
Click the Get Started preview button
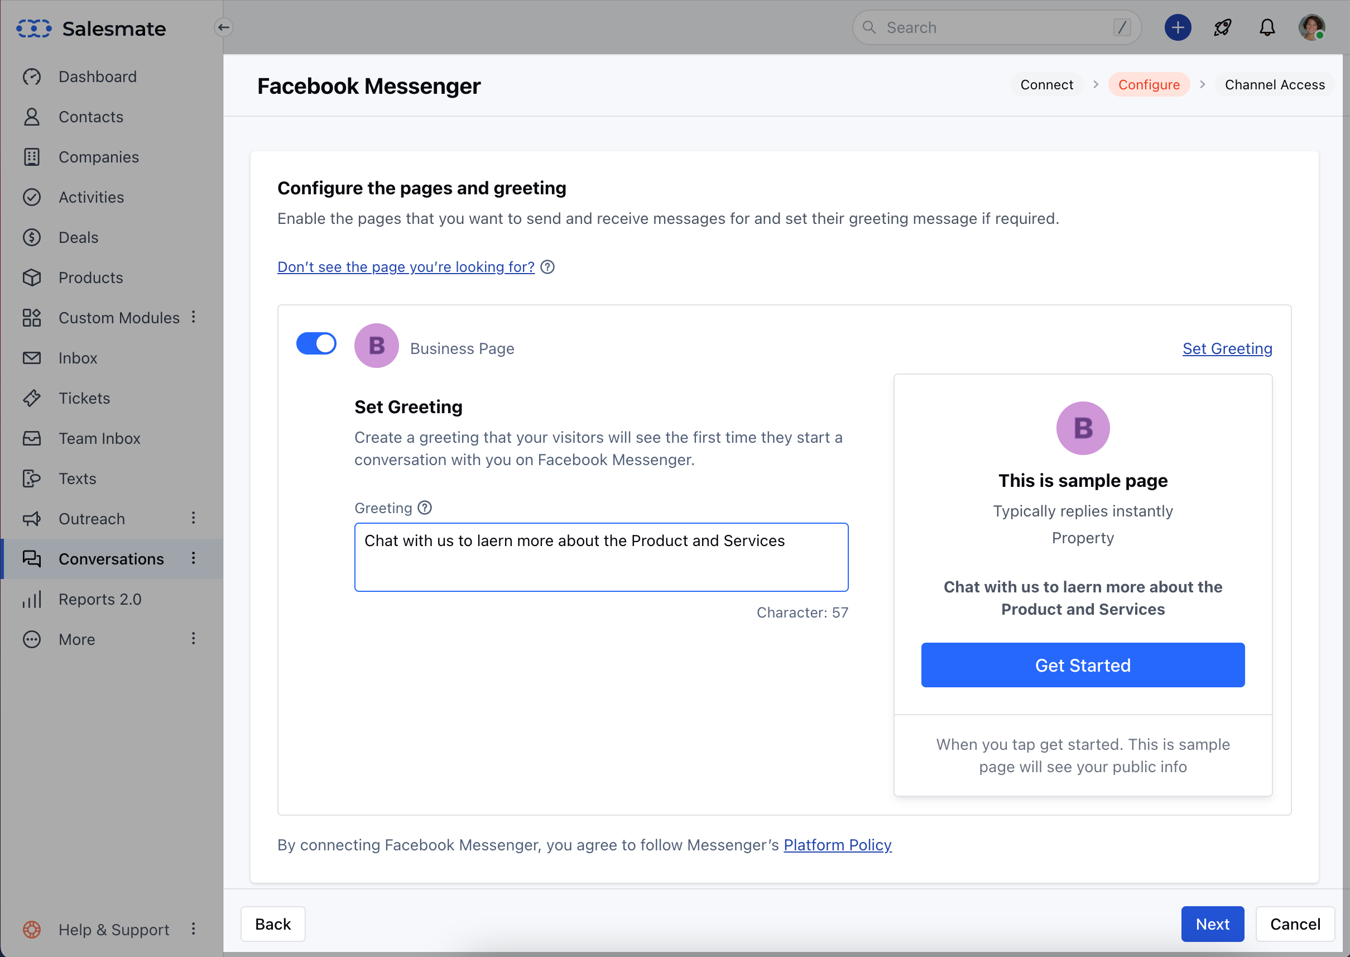pyautogui.click(x=1083, y=665)
